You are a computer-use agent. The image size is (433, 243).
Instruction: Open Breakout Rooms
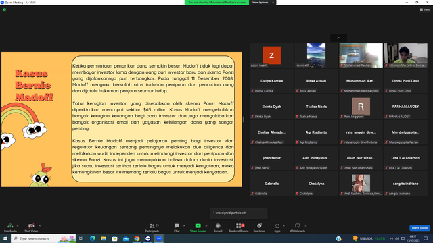239,227
